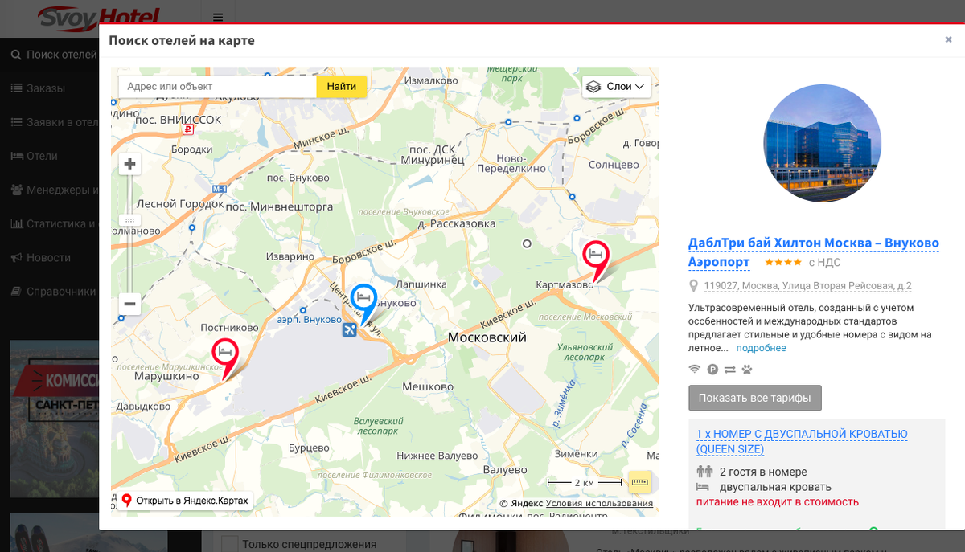Click the hamburger menu icon in header
Image resolution: width=965 pixels, height=552 pixels.
coord(218,17)
